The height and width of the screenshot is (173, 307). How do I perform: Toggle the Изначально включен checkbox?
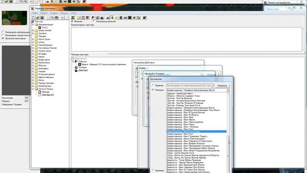point(94,21)
